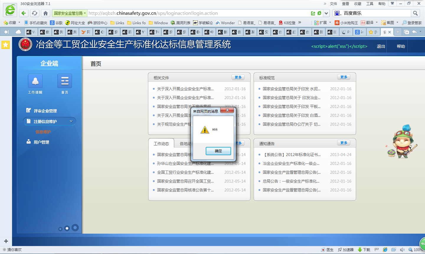The image size is (425, 254).
Task: Open the 文件 menu
Action: coord(334,4)
